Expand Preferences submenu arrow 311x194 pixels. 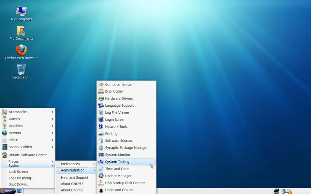click(x=94, y=164)
